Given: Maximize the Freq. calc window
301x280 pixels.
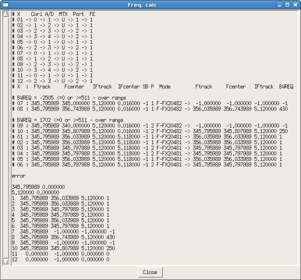Looking at the screenshot, I should pos(288,5).
